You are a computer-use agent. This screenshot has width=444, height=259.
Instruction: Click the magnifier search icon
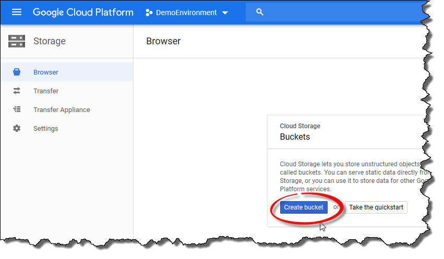pyautogui.click(x=260, y=12)
